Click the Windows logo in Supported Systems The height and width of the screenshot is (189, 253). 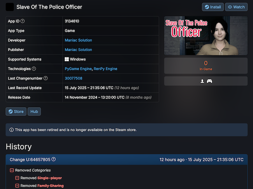(x=67, y=59)
